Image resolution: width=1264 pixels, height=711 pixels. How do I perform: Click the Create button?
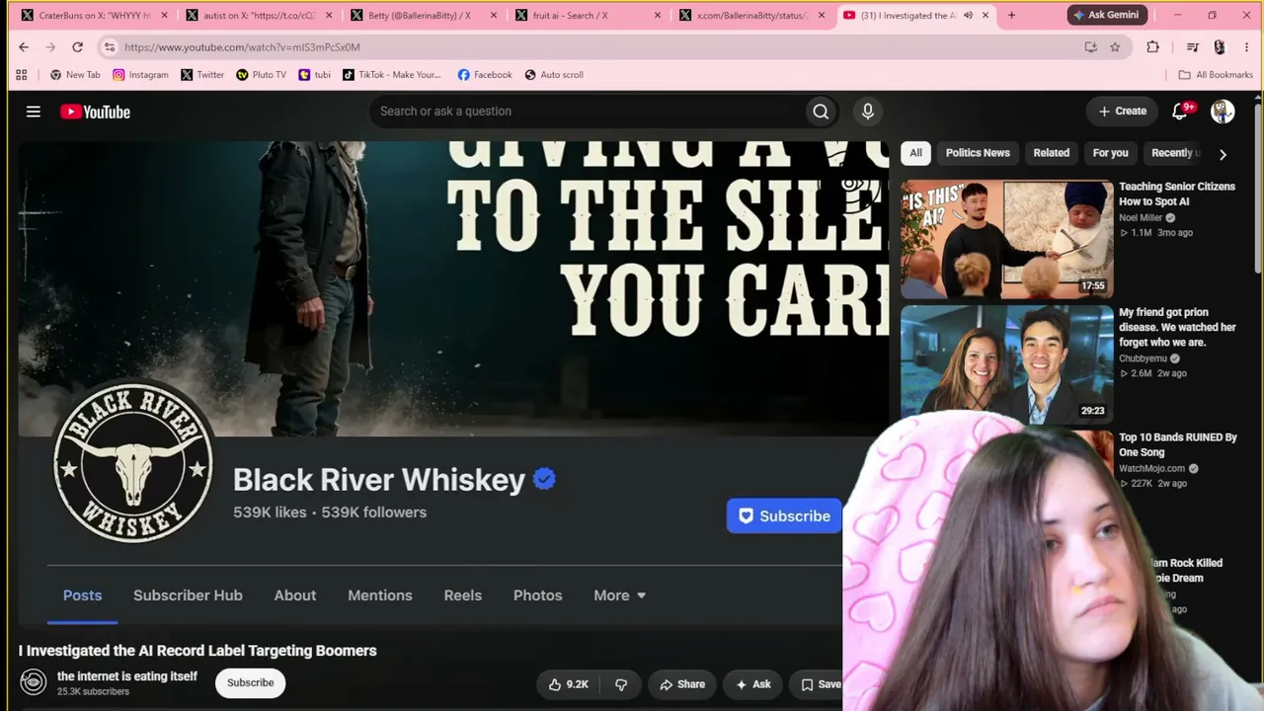point(1123,111)
